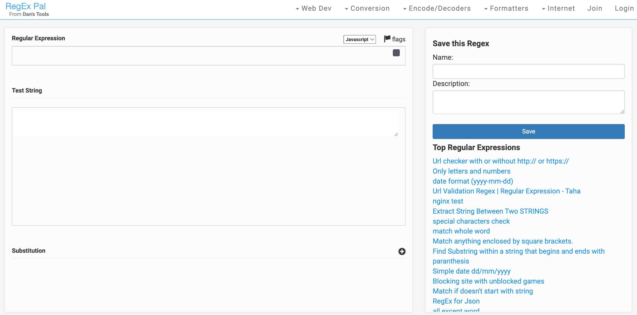Image resolution: width=637 pixels, height=315 pixels.
Task: Open the Encode/Decoders menu
Action: tap(437, 9)
